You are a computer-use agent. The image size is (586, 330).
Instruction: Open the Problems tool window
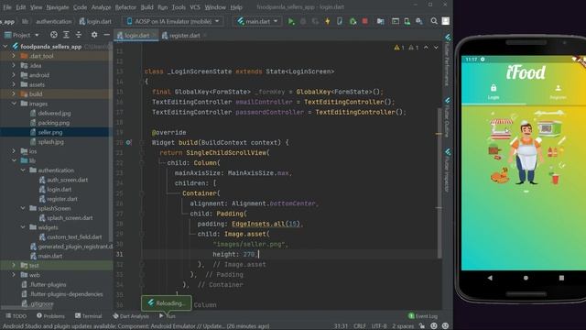[50, 316]
